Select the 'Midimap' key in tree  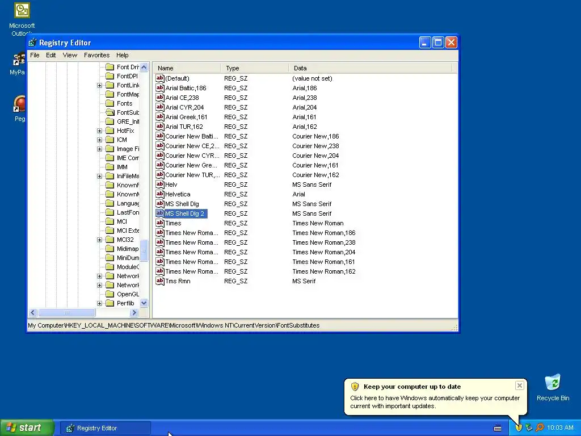pyautogui.click(x=128, y=249)
